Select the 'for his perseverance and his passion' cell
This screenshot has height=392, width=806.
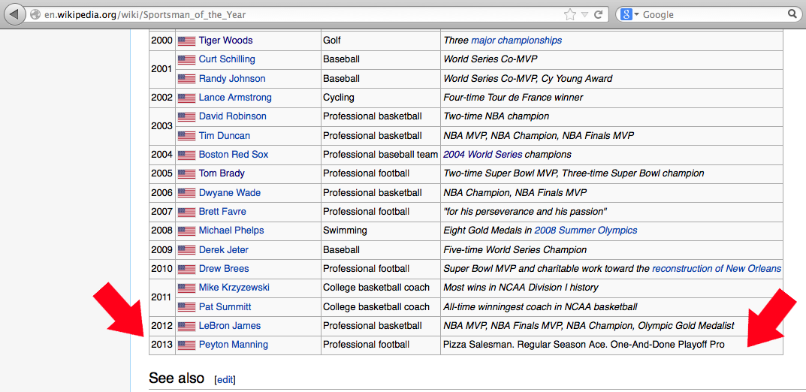(x=611, y=212)
